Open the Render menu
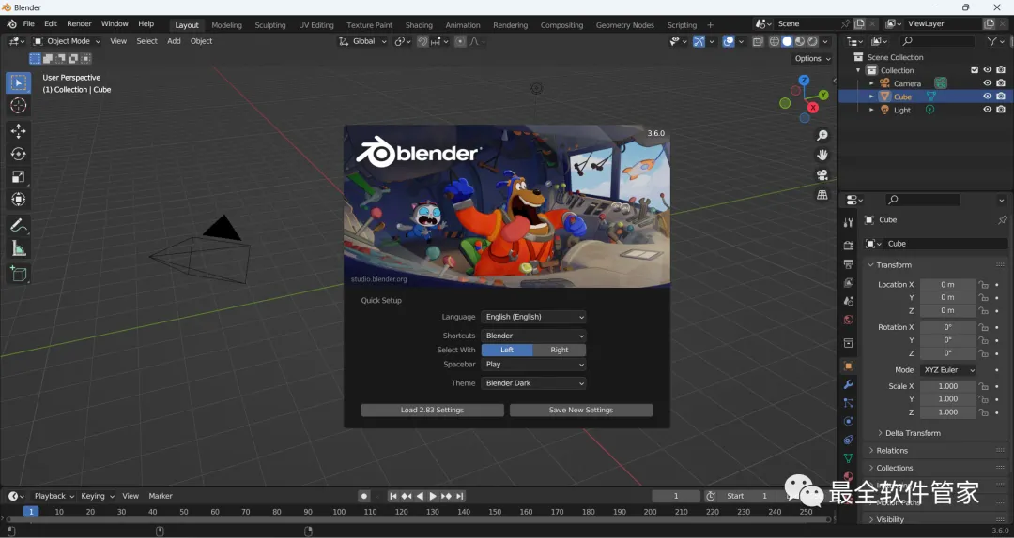Image resolution: width=1014 pixels, height=538 pixels. click(79, 24)
